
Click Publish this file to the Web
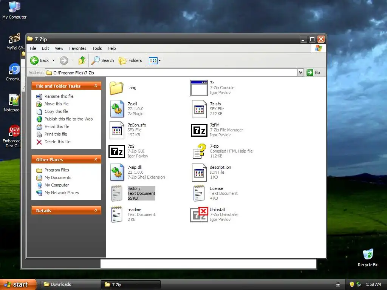pyautogui.click(x=69, y=119)
